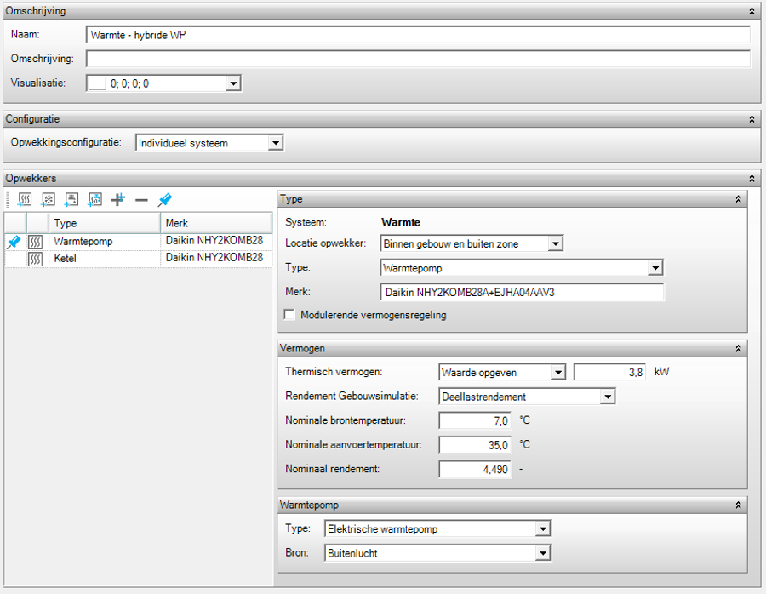Click the thermal power field showing 3,8
The width and height of the screenshot is (766, 594).
click(609, 372)
